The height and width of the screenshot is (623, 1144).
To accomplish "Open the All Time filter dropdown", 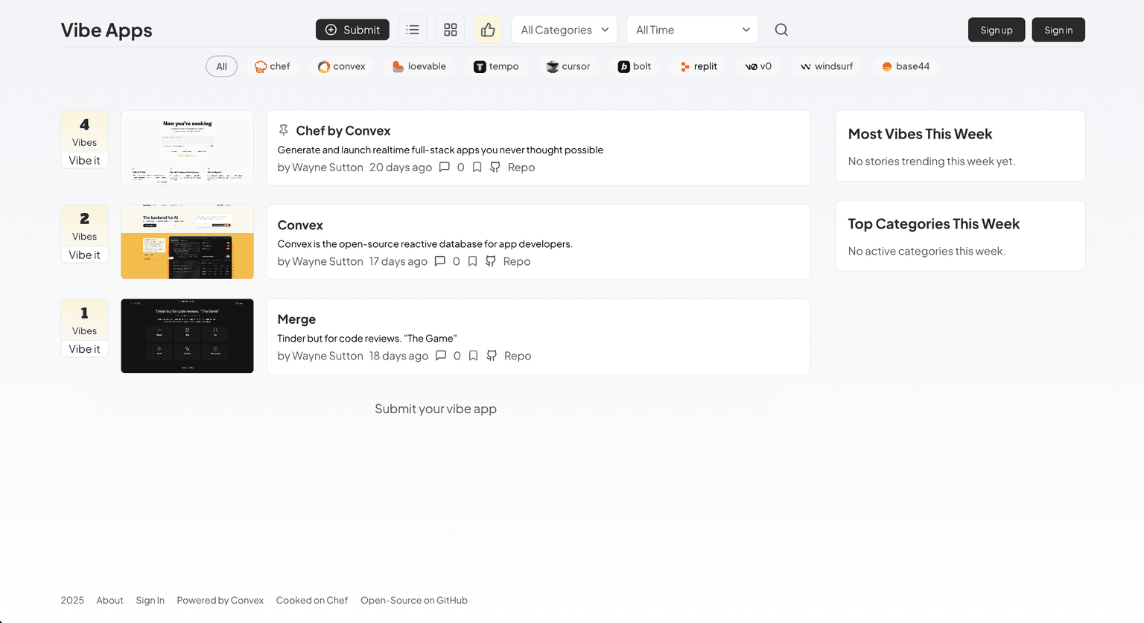I will (692, 30).
